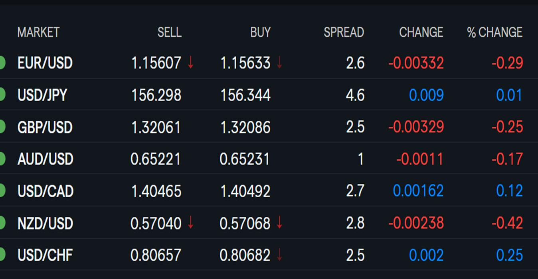This screenshot has height=279, width=538.
Task: Click the red down arrow next to EUR/USD sell price
Action: (x=190, y=63)
